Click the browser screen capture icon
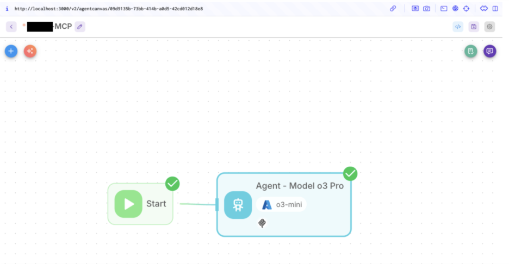This screenshot has width=509, height=264. click(415, 9)
